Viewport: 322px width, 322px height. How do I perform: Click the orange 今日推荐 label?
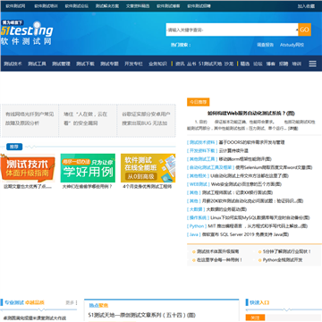coord(199,102)
